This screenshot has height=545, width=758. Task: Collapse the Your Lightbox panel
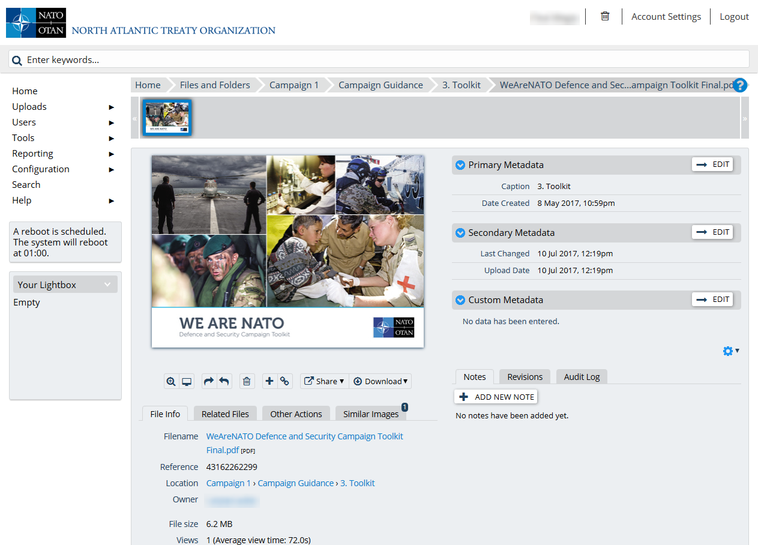click(x=107, y=285)
